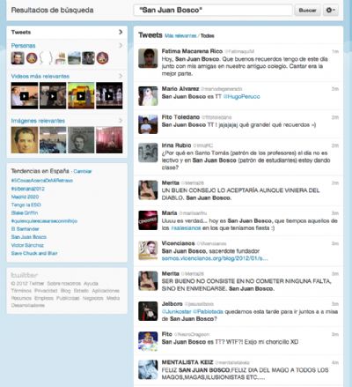Click the first person avatar under Personas

(x=18, y=58)
